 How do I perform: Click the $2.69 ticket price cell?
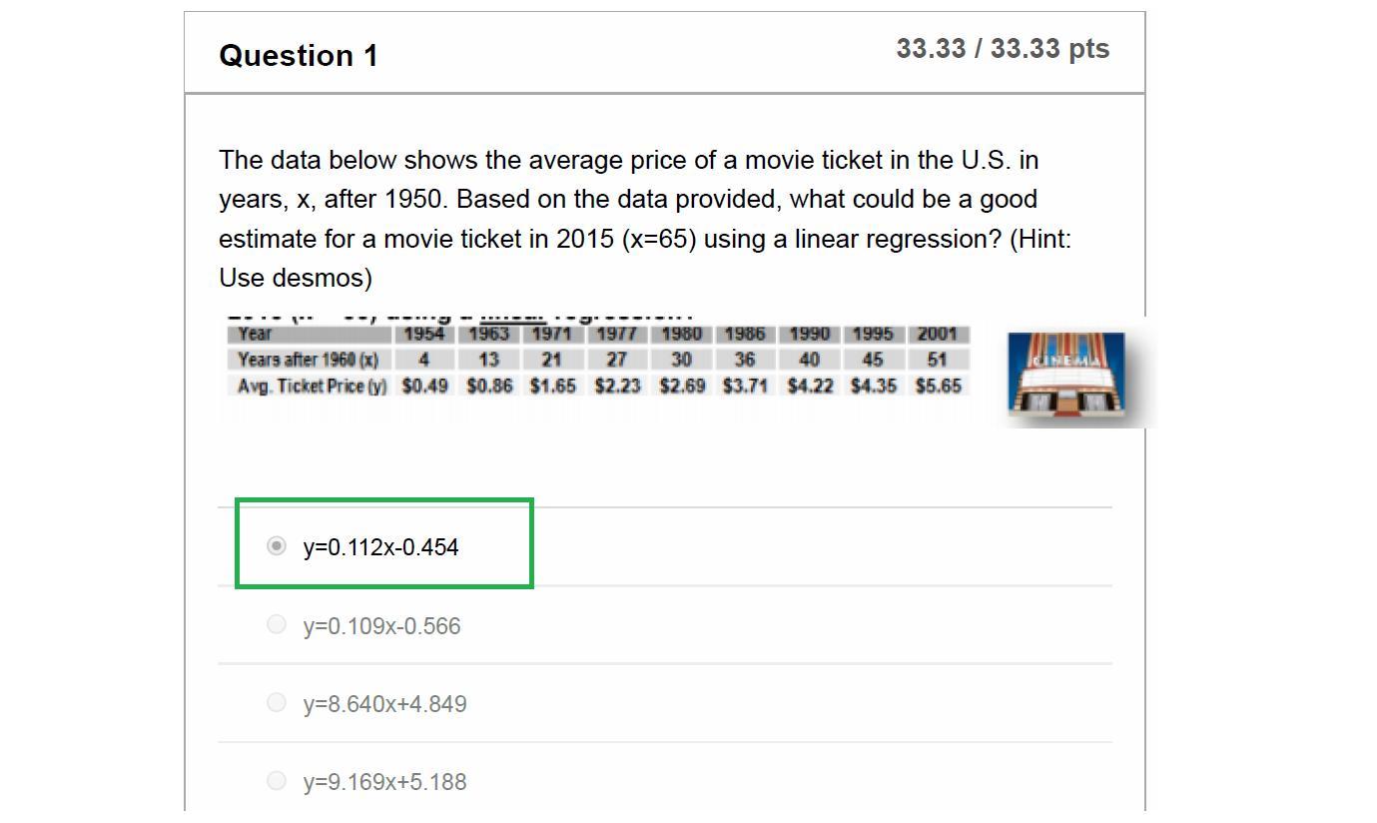681,386
